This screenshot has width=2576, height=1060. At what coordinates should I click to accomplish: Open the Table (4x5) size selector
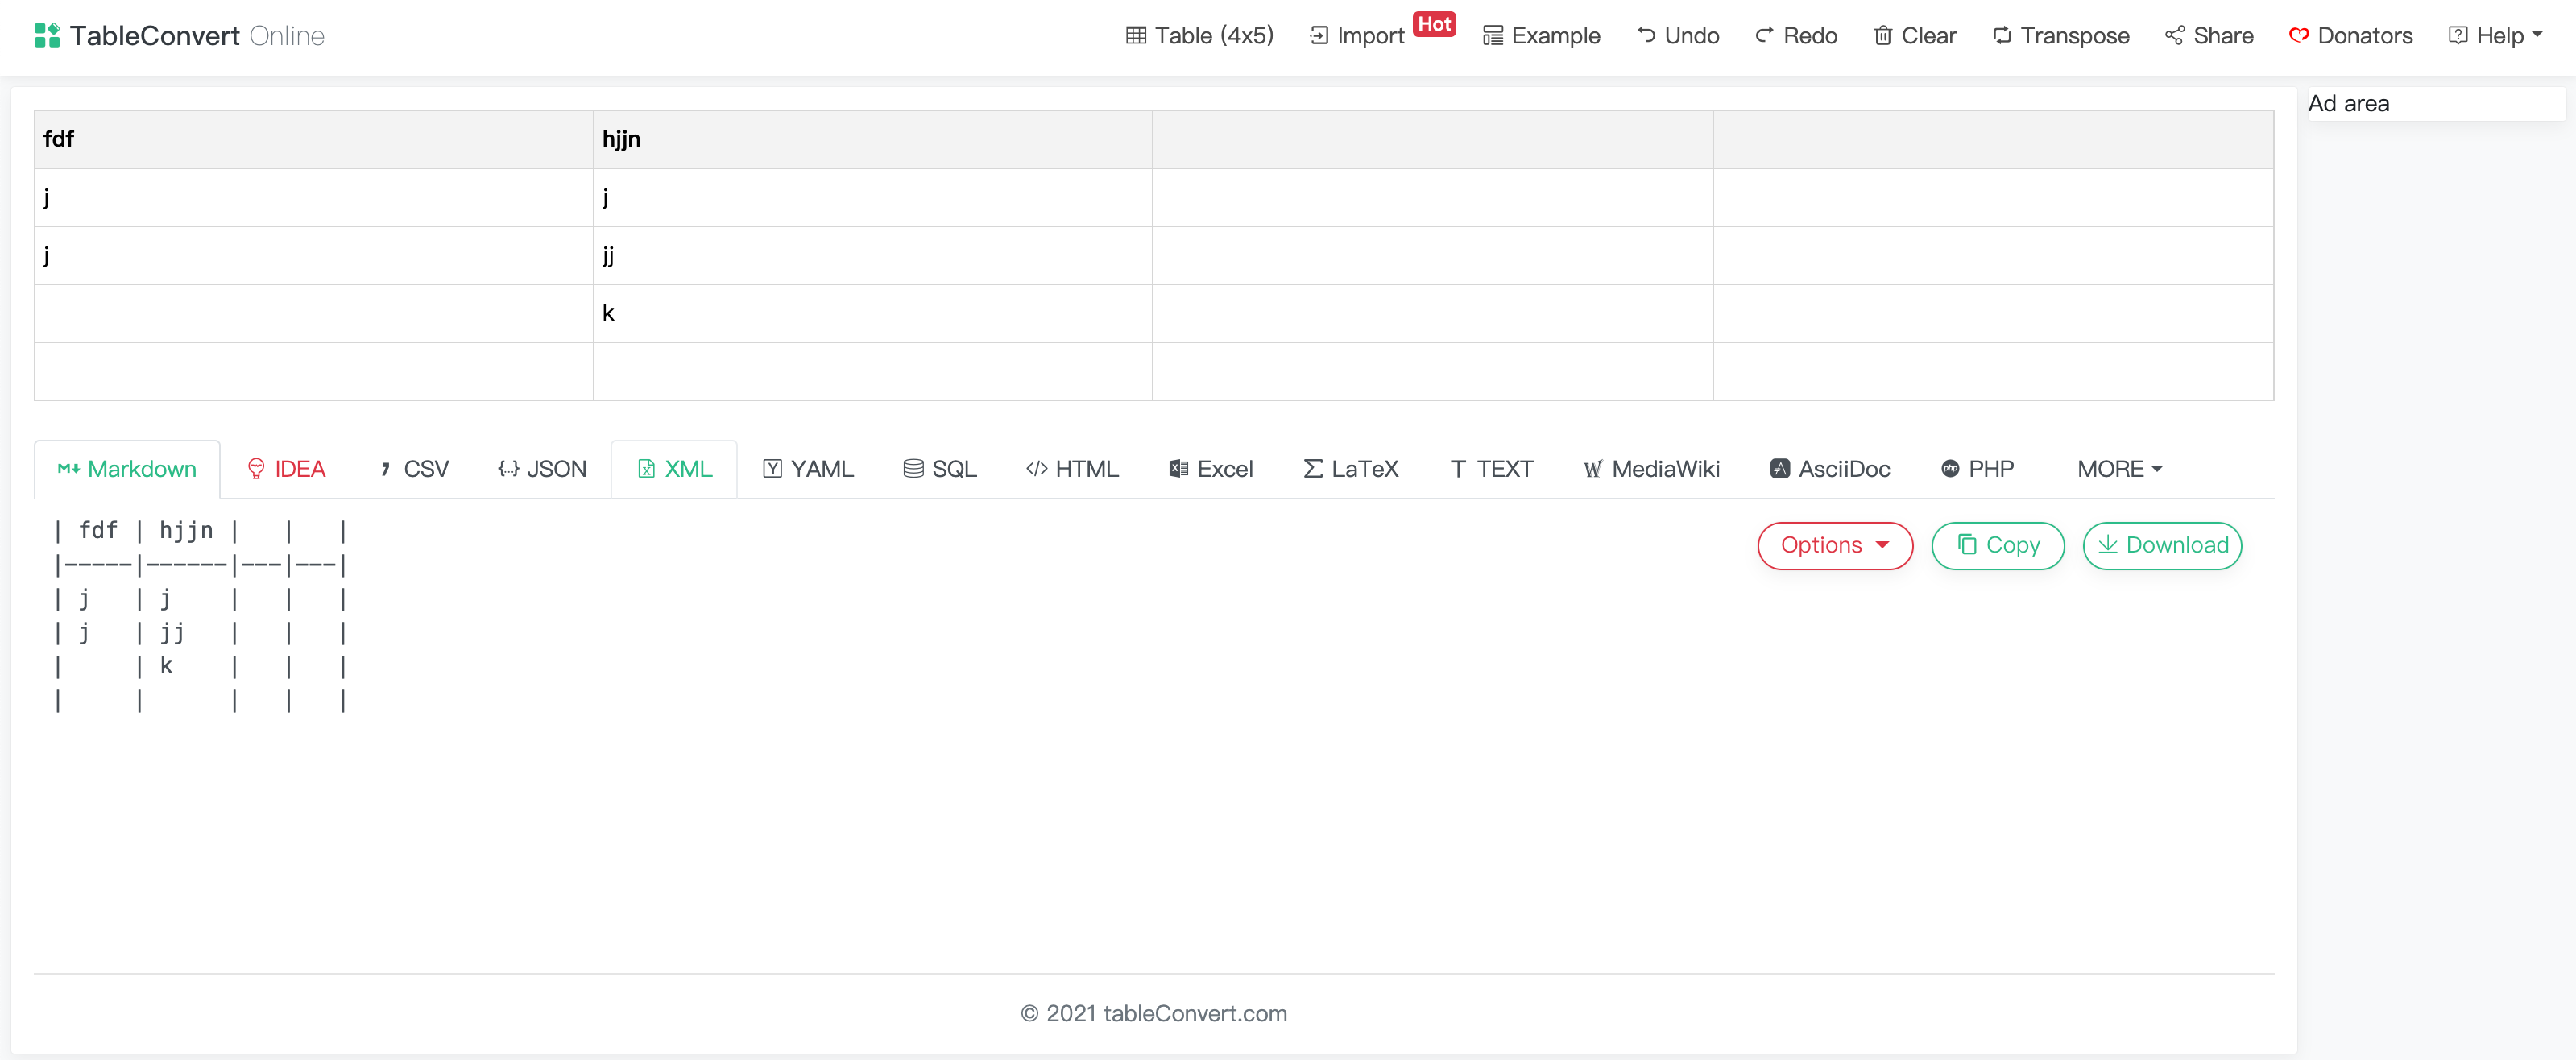click(x=1199, y=36)
